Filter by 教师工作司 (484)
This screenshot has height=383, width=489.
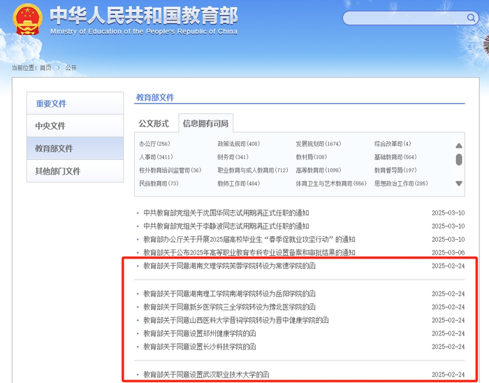tap(239, 183)
